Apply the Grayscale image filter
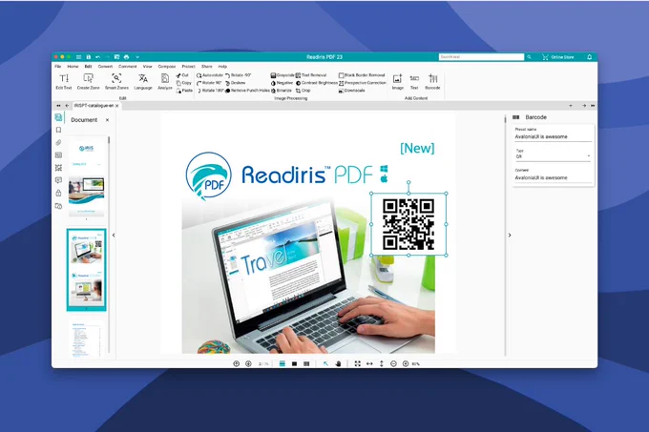 click(283, 75)
